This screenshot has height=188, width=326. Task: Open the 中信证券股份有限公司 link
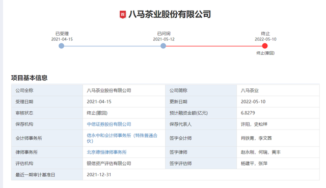click(109, 124)
